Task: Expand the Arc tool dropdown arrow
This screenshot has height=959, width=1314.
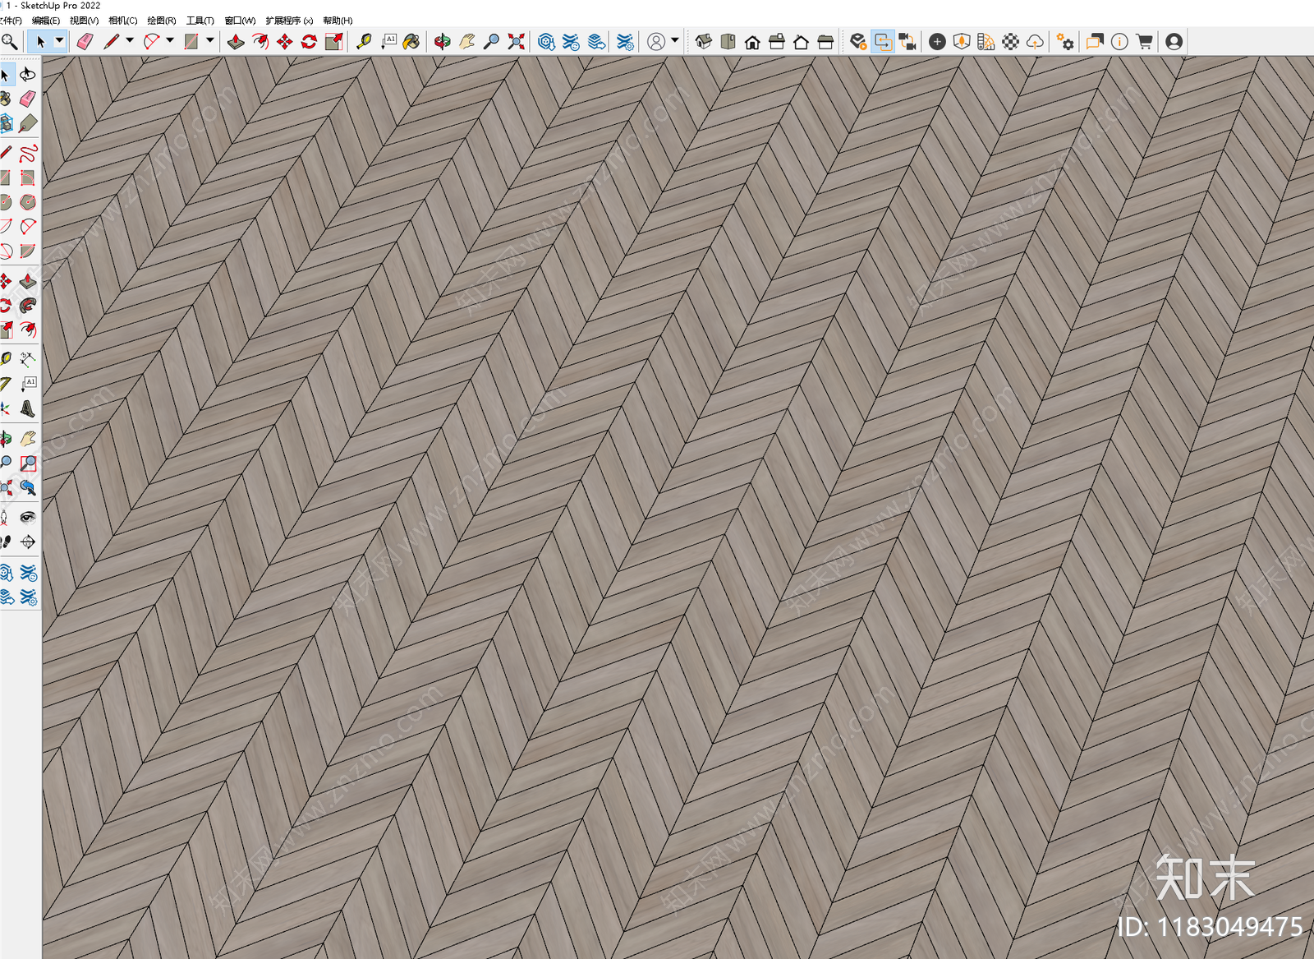Action: click(x=170, y=40)
